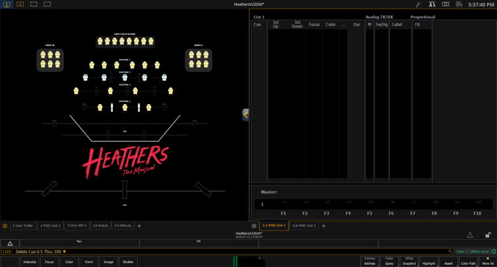The height and width of the screenshot is (267, 497).
Task: Select fader F10 in Master row
Action: coord(477,213)
